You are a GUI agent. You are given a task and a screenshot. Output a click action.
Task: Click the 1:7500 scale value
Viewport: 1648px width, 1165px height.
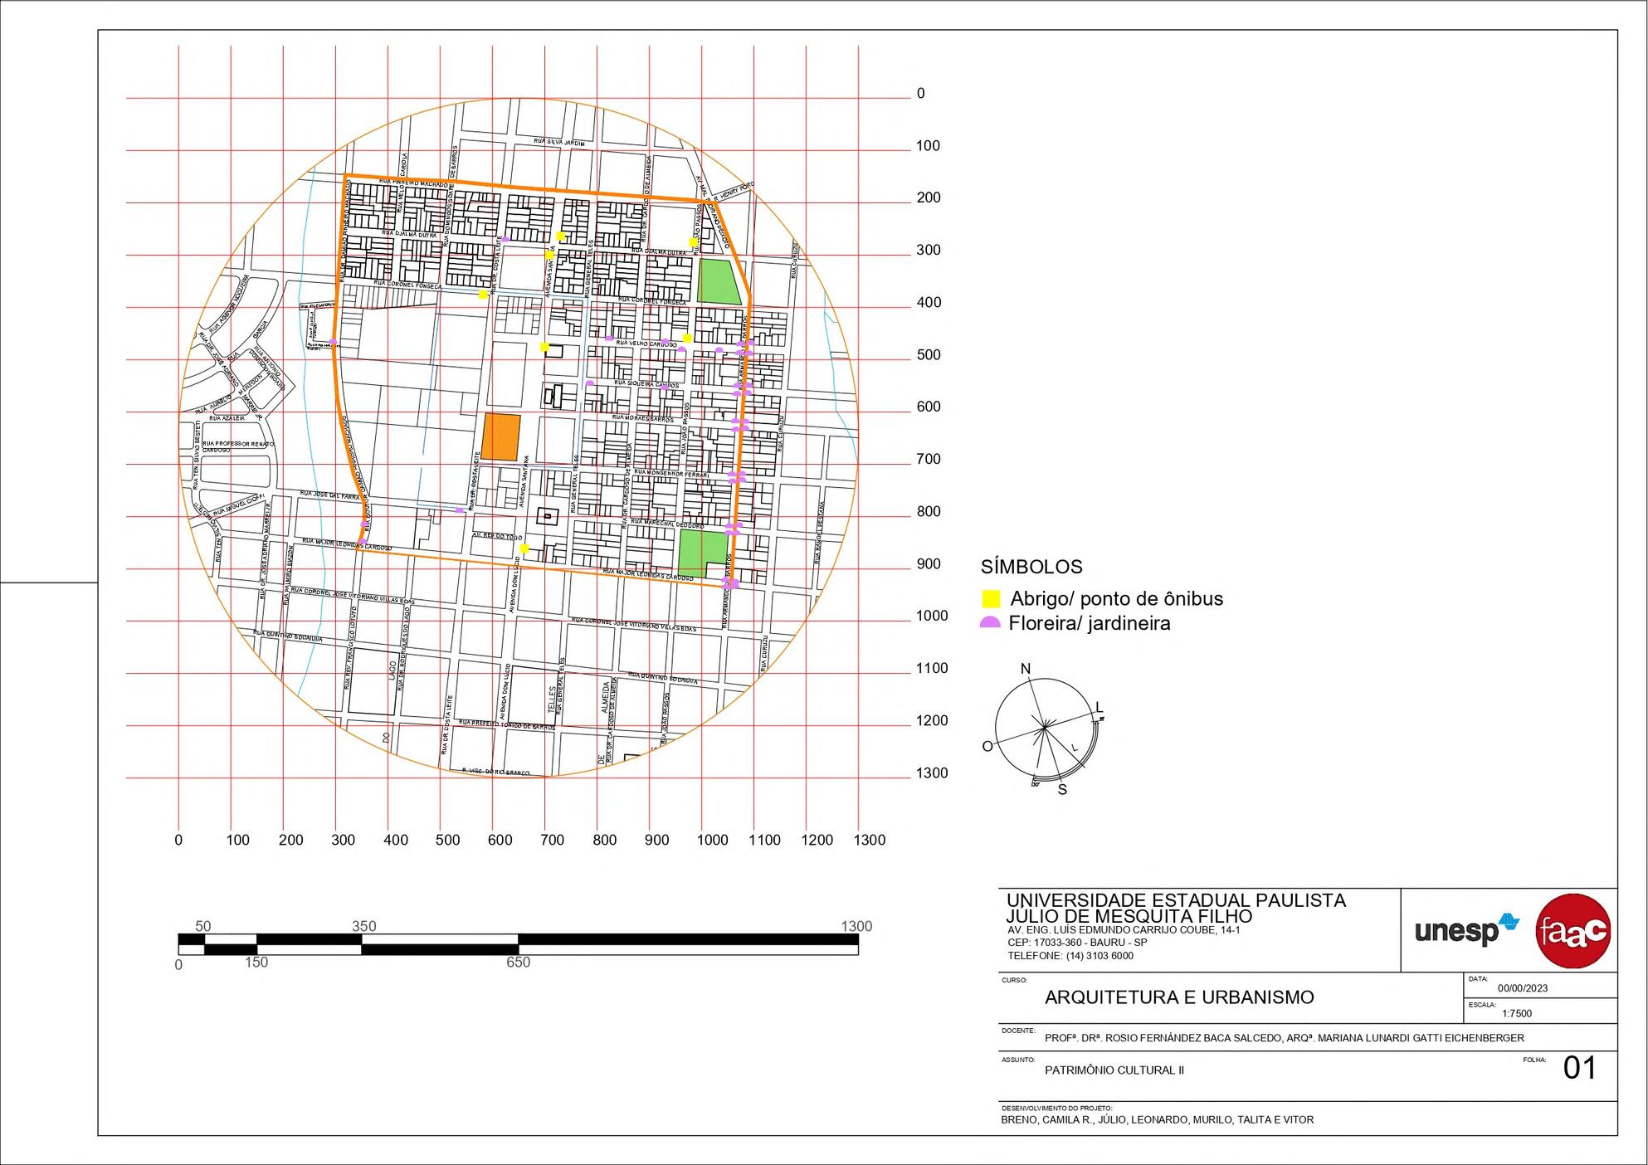[x=1517, y=1013]
